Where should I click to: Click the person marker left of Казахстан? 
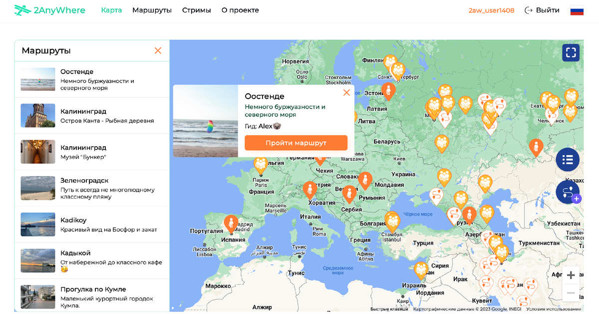(x=536, y=147)
